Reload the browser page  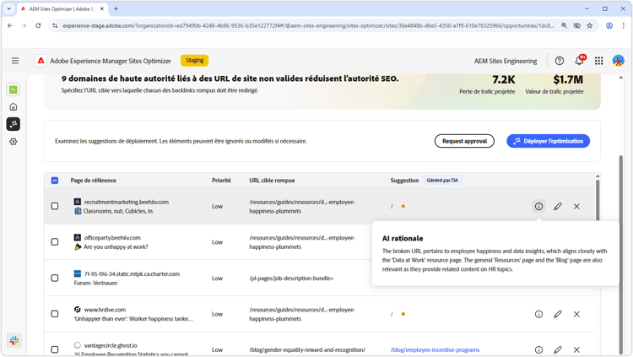38,25
